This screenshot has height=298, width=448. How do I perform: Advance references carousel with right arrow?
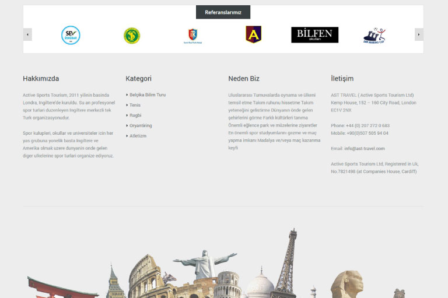coord(419,35)
